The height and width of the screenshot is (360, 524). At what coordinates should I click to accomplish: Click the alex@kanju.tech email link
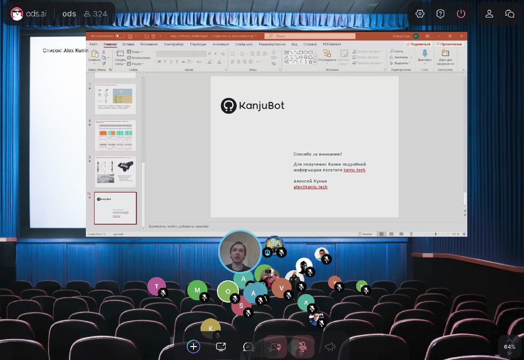tap(310, 187)
